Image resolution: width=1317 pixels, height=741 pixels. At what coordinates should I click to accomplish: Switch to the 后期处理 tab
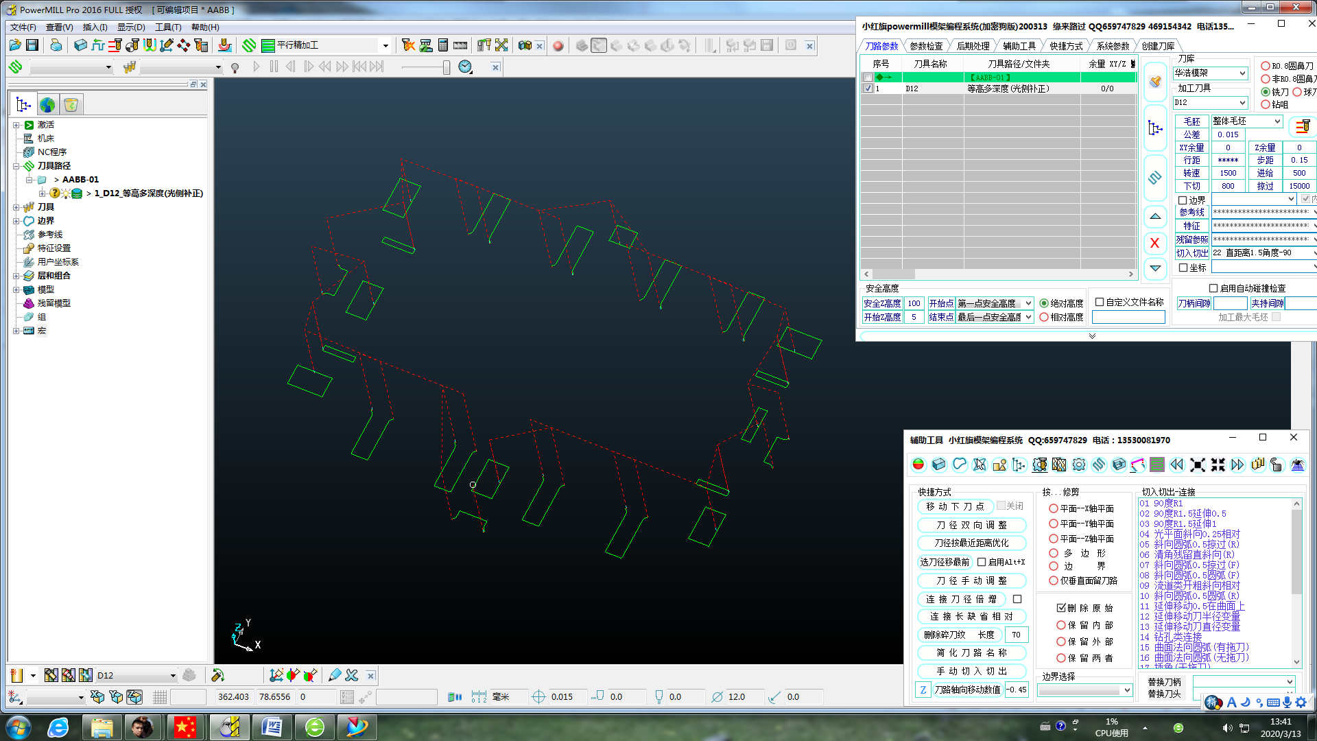click(x=973, y=46)
